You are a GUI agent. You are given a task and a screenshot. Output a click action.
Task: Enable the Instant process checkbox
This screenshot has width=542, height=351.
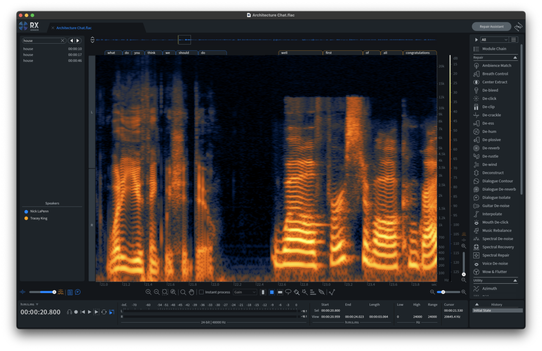(202, 292)
